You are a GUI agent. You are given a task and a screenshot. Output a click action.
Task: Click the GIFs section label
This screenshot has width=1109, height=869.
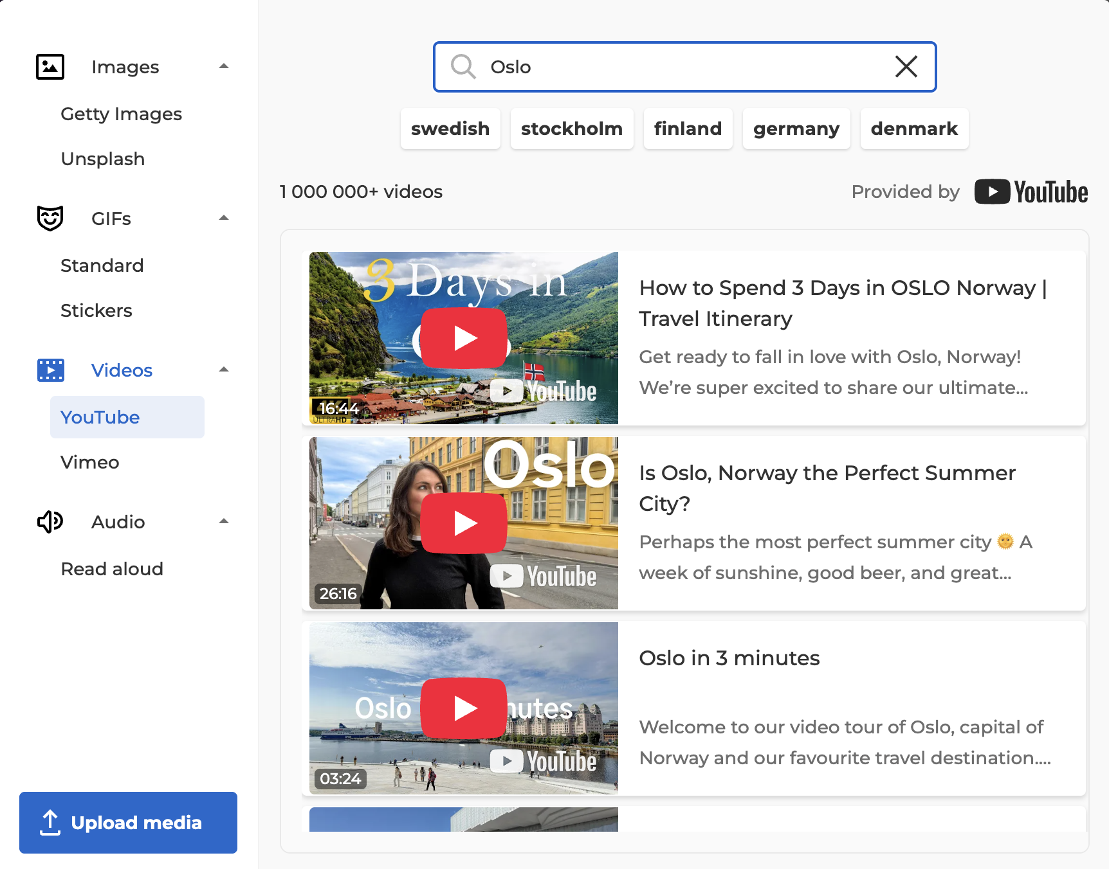[111, 219]
